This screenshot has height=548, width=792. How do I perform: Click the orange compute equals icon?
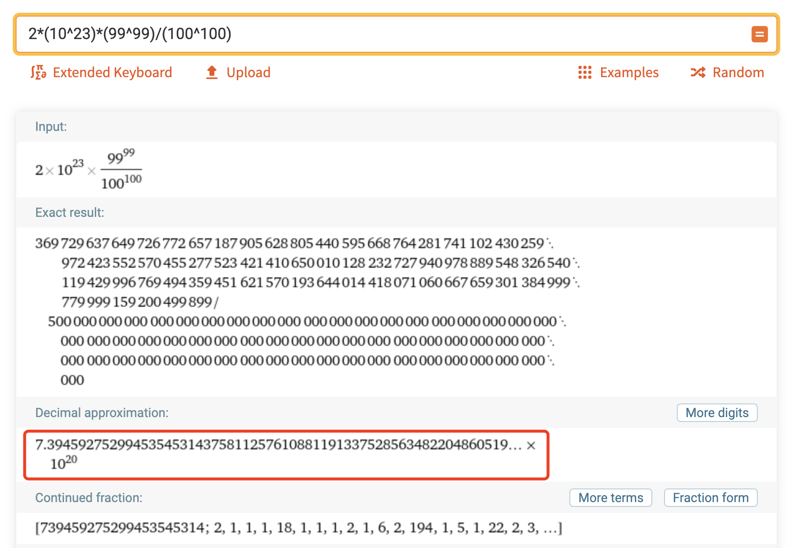click(x=759, y=34)
